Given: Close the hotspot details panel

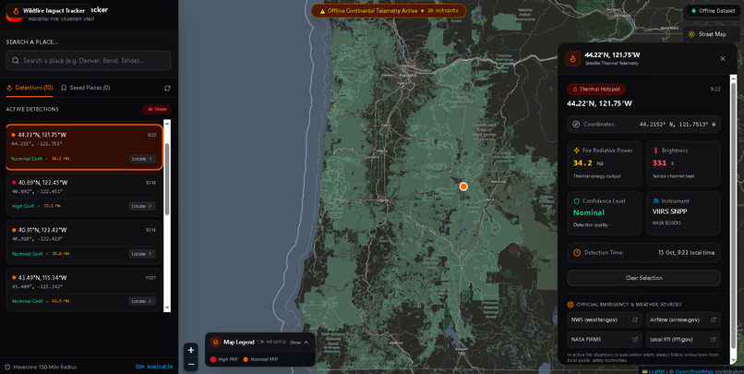Looking at the screenshot, I should coord(723,59).
